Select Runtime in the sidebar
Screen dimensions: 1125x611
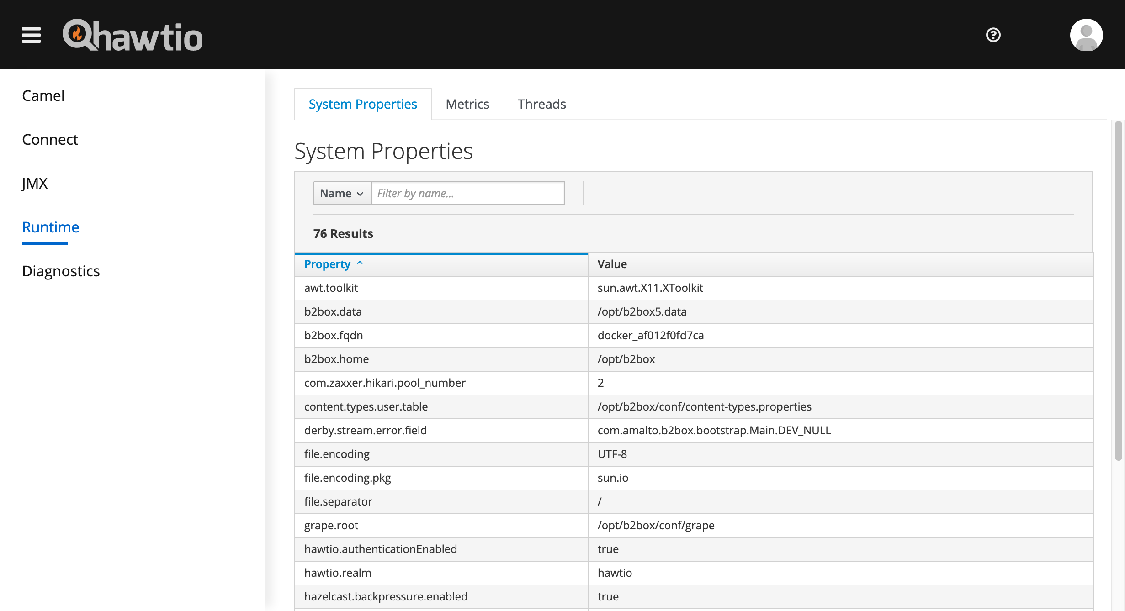tap(51, 227)
